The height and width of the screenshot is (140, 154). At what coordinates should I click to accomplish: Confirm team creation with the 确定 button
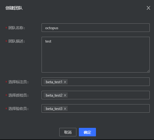[x=87, y=132]
